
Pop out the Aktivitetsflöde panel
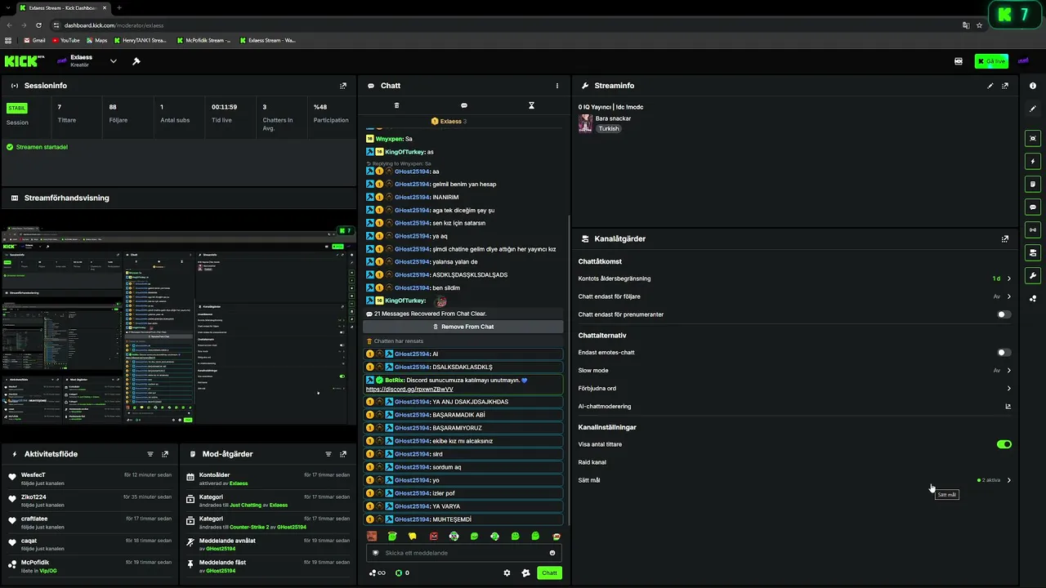tap(165, 454)
